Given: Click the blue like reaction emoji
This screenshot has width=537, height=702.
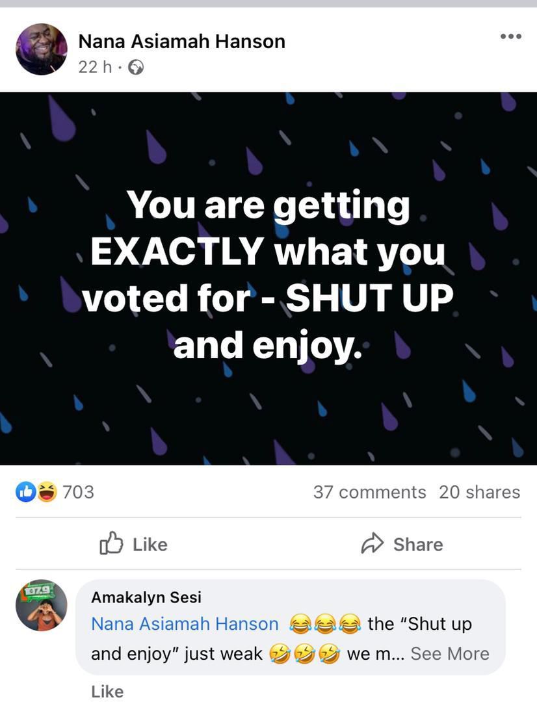Looking at the screenshot, I should coord(25,493).
